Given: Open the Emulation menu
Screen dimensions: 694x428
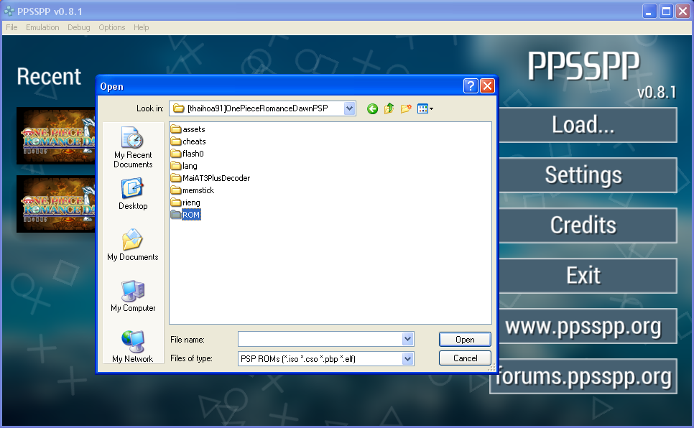Looking at the screenshot, I should (x=42, y=27).
